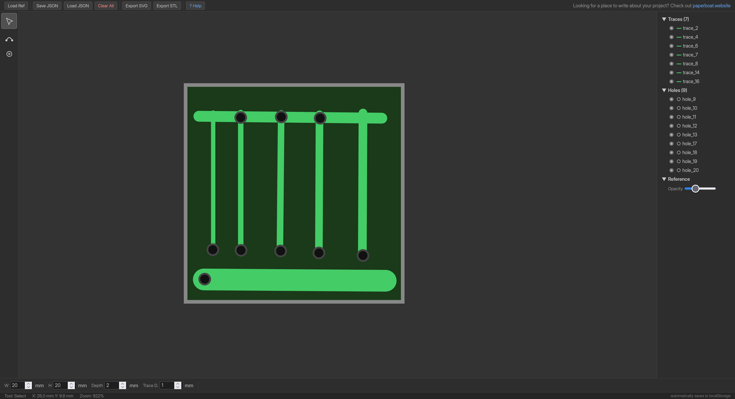The image size is (735, 399).
Task: Collapse the Holes (9) section
Action: [664, 91]
